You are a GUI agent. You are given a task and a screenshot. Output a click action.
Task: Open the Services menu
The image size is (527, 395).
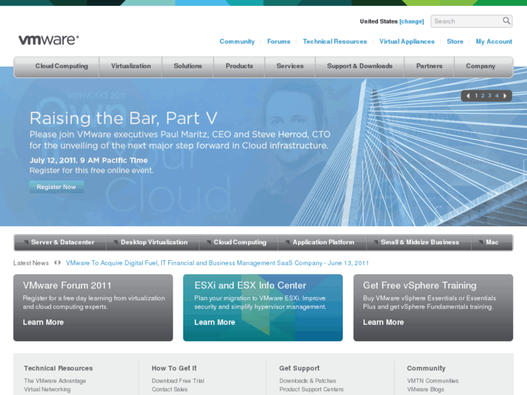click(x=290, y=67)
